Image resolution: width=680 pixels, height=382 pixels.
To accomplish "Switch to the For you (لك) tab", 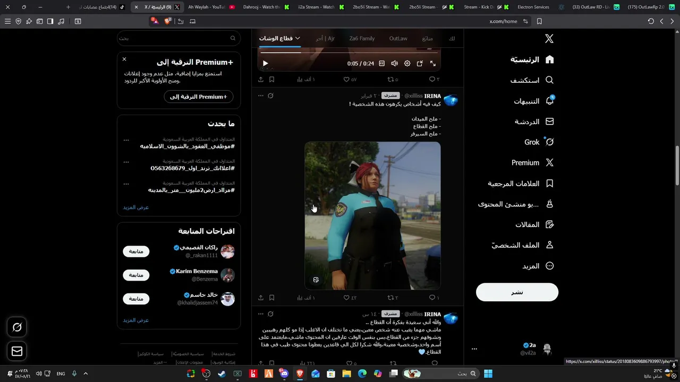I will click(x=452, y=38).
